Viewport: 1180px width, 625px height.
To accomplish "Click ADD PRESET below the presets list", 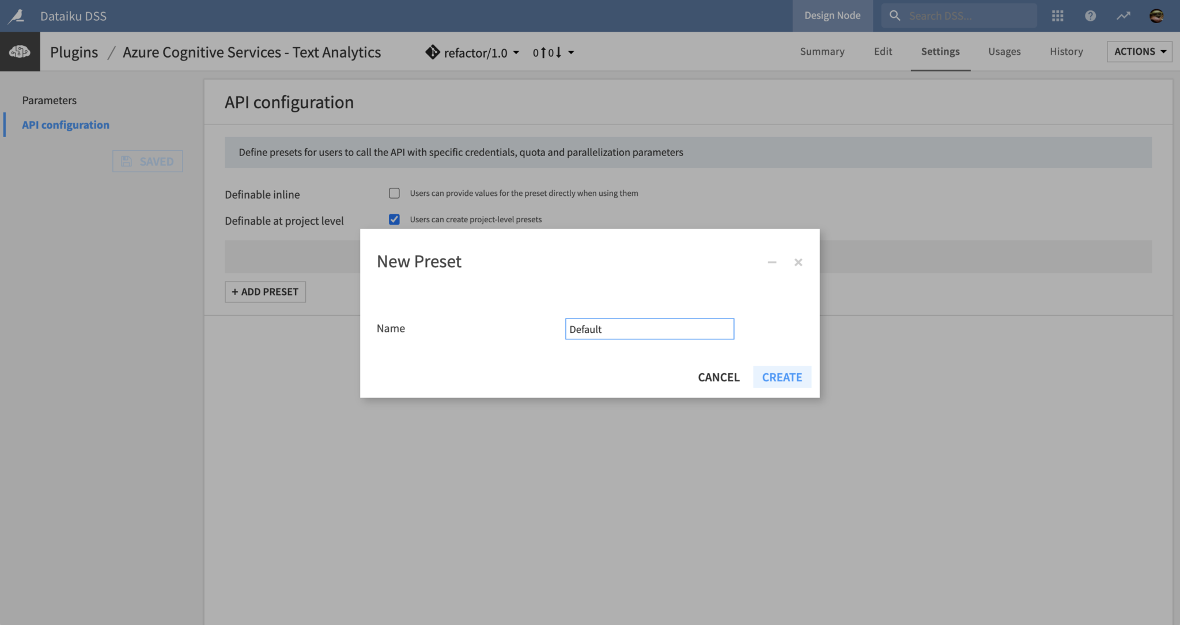I will 264,291.
